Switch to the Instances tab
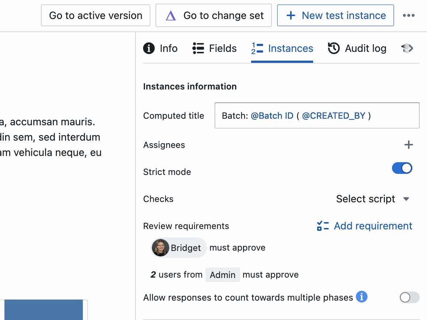Viewport: 427px width, 320px height. (x=282, y=48)
